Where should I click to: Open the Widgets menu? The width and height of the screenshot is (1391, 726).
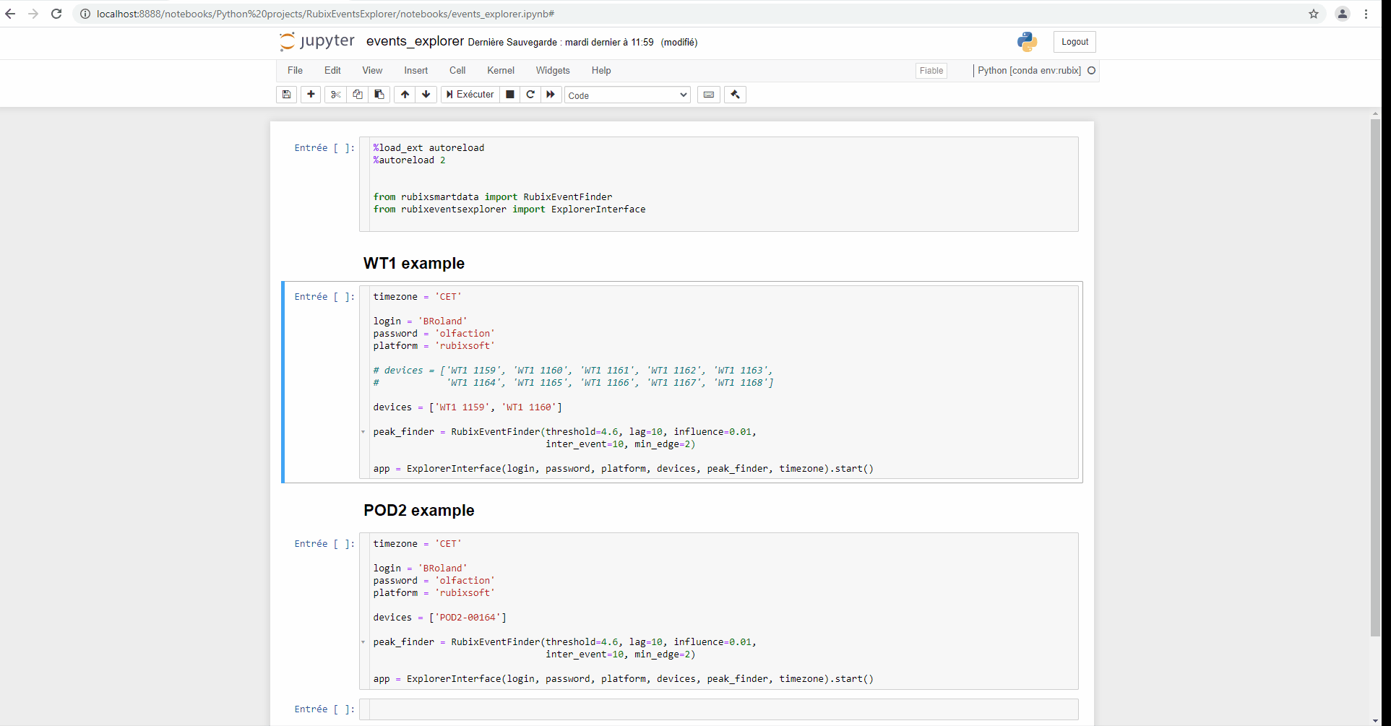(x=552, y=71)
